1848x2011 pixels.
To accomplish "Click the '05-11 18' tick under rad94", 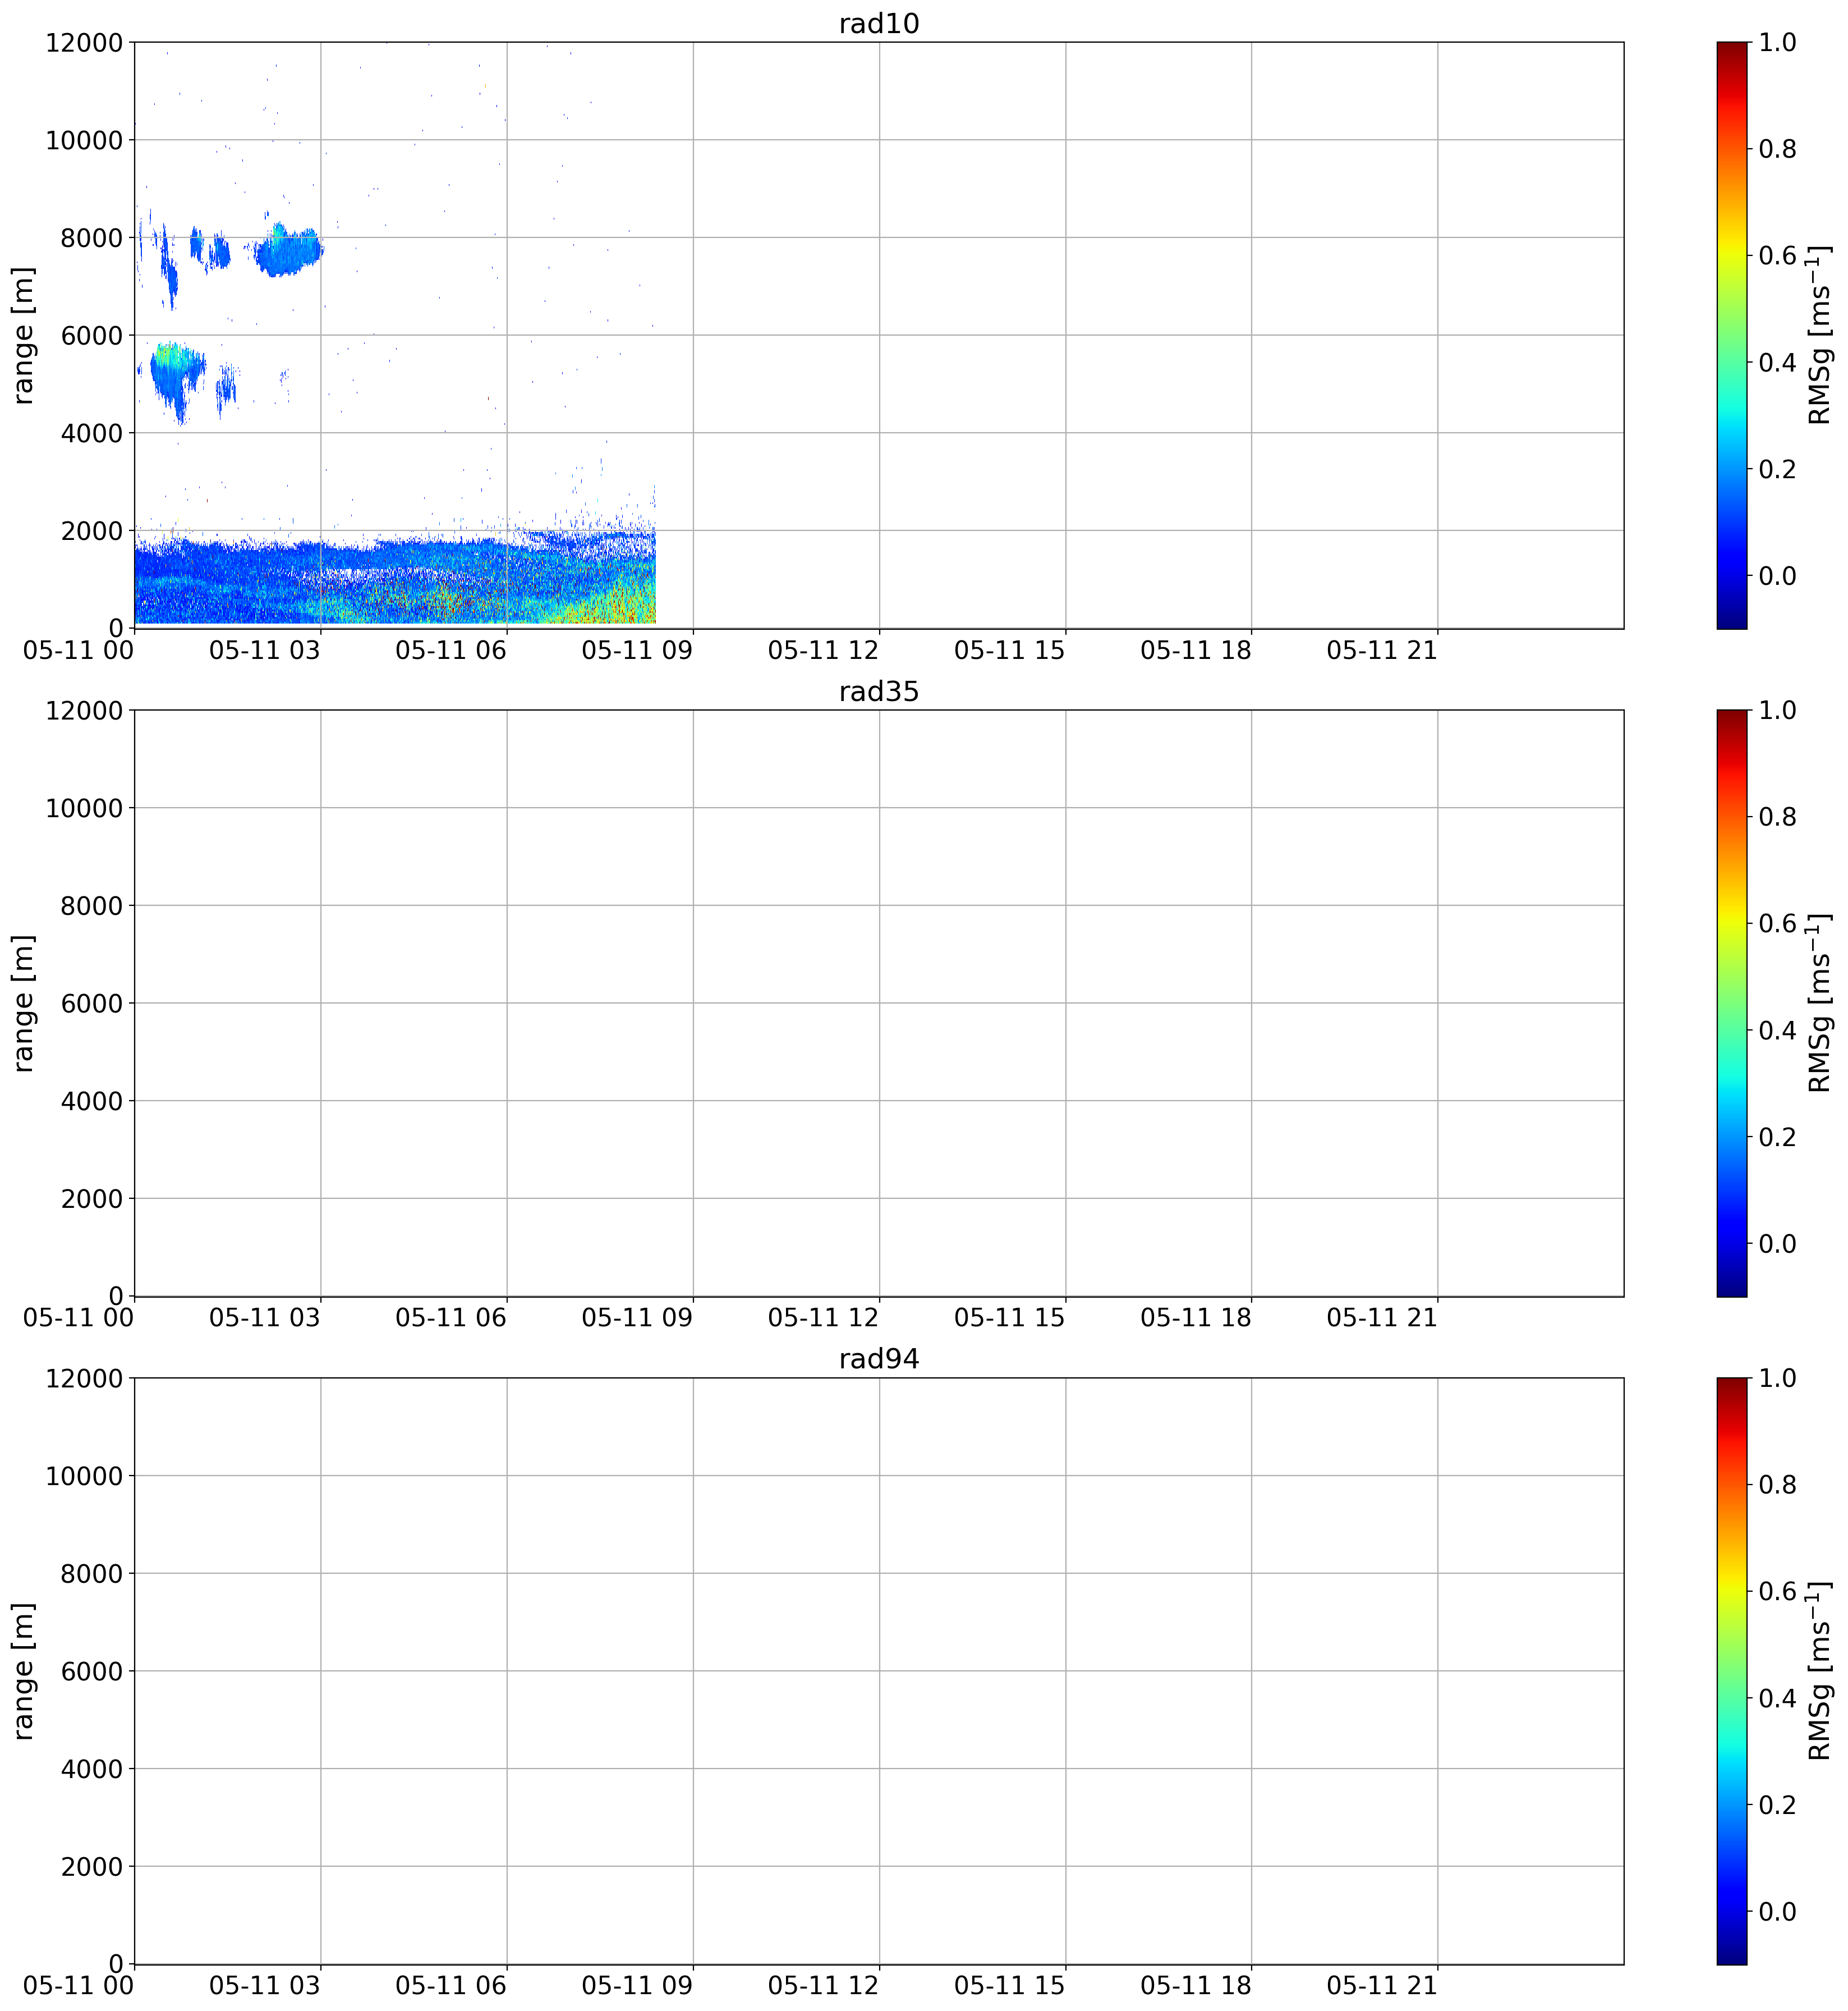I will point(1196,1986).
